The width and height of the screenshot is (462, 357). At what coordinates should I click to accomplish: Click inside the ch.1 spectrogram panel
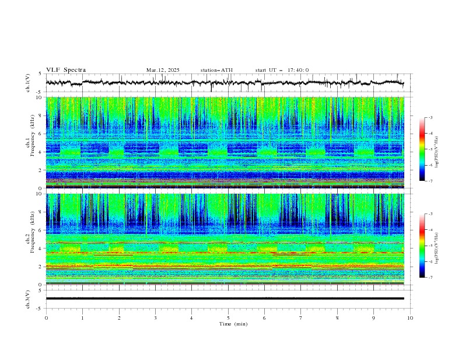click(x=225, y=142)
